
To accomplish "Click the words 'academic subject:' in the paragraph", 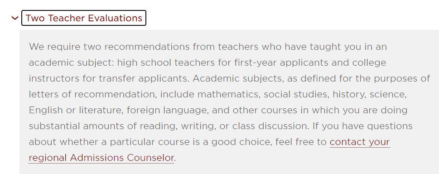I will [71, 63].
